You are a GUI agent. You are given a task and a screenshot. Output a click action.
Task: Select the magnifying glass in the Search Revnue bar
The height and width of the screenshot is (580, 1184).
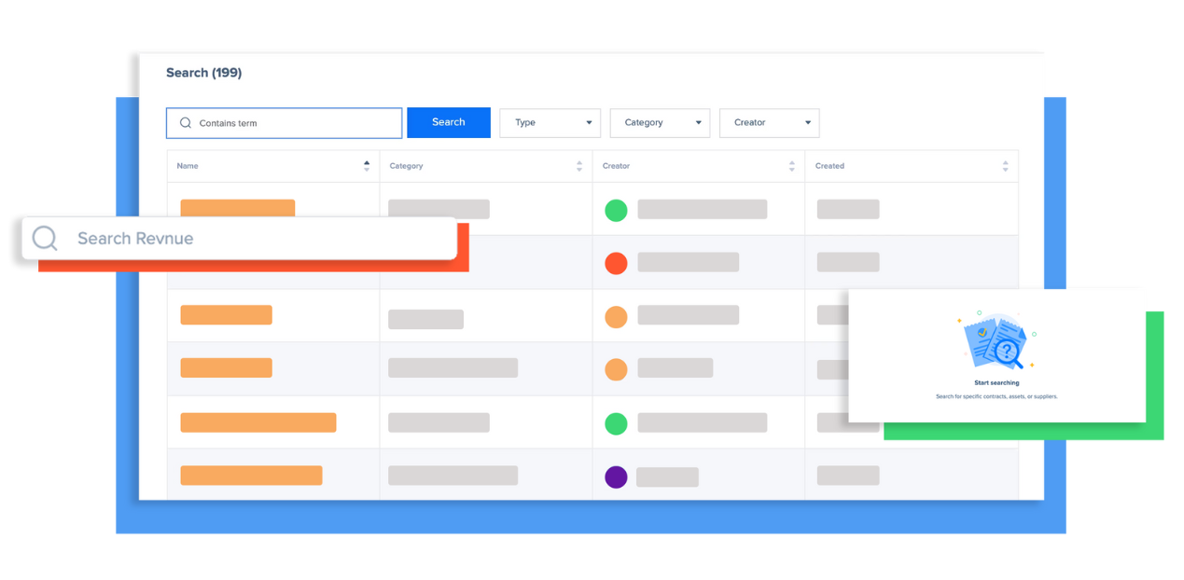tap(44, 239)
